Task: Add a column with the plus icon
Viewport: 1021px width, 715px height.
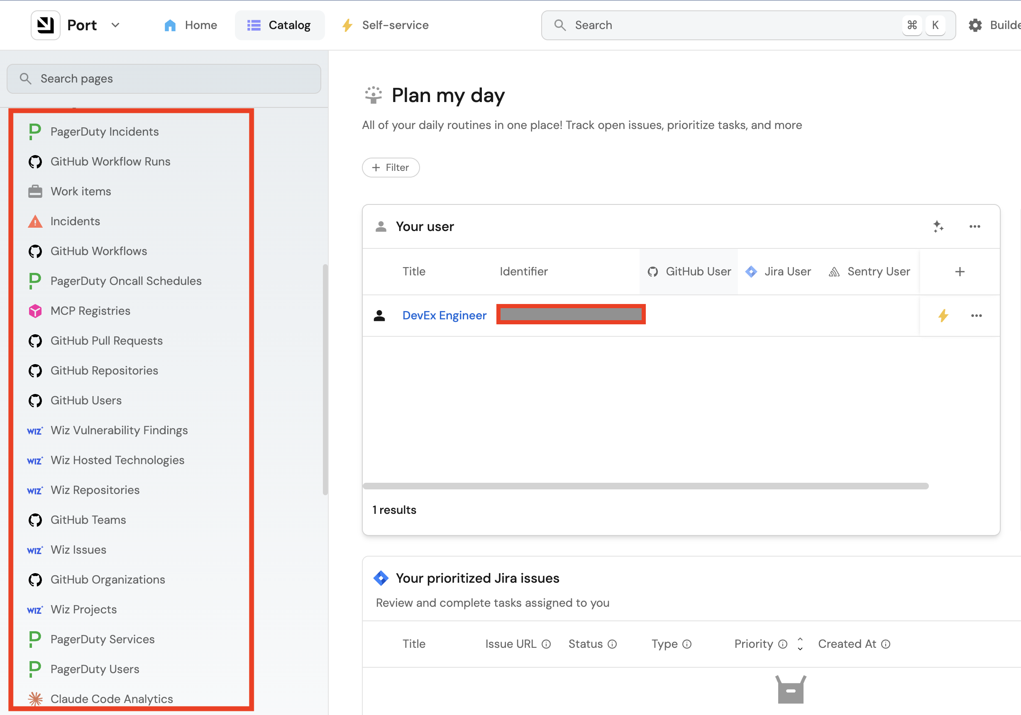Action: 960,272
